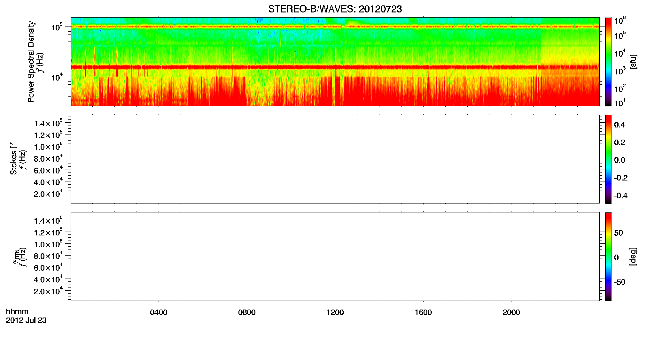Click the 1600 time tick label
The width and height of the screenshot is (670, 345).
[x=423, y=312]
